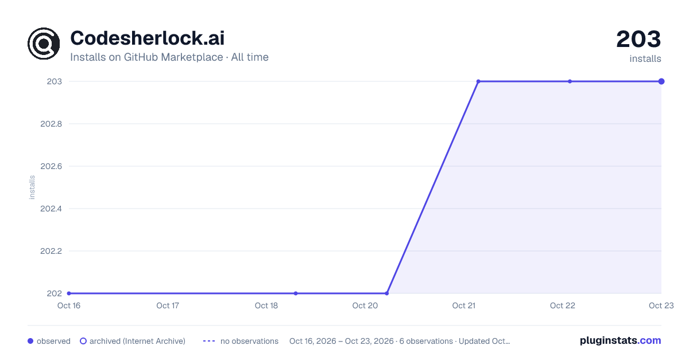Click the observed legend dot
689x361 pixels.
click(x=30, y=341)
